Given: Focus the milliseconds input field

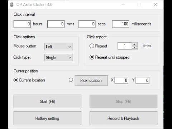Looking at the screenshot, I should tap(121, 24).
